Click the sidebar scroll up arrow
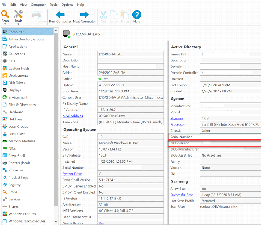The width and height of the screenshot is (261, 225). coord(56,30)
